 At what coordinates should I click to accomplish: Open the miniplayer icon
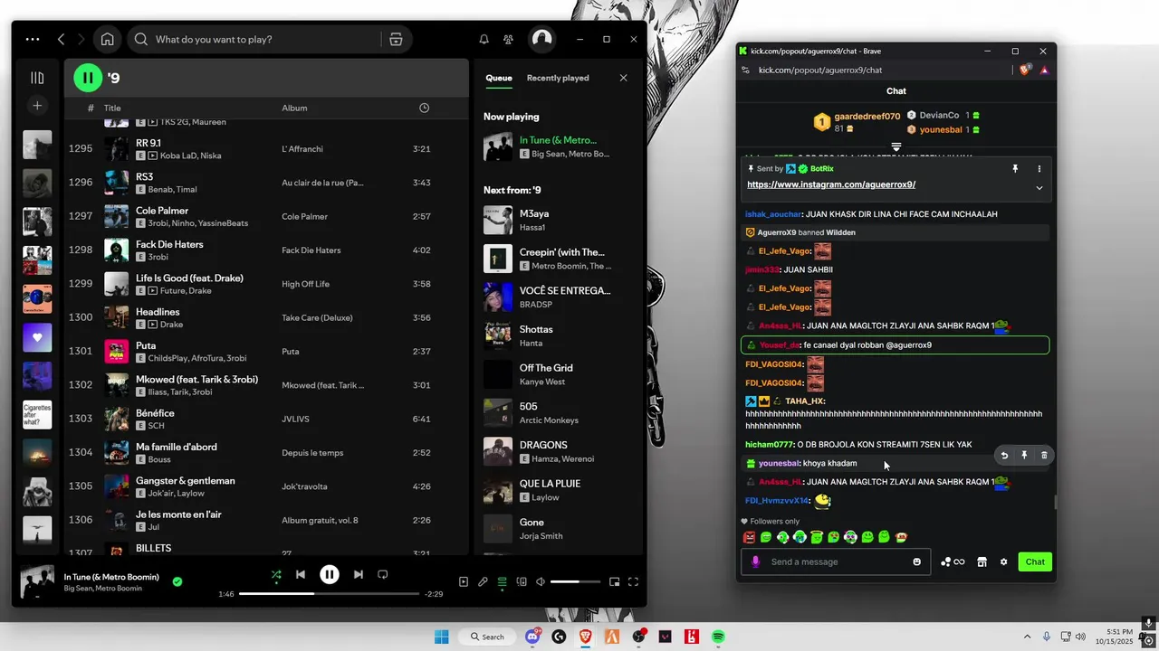(614, 582)
